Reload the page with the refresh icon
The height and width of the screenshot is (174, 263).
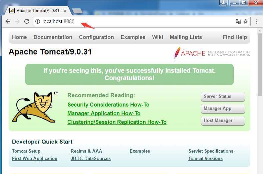(x=27, y=21)
